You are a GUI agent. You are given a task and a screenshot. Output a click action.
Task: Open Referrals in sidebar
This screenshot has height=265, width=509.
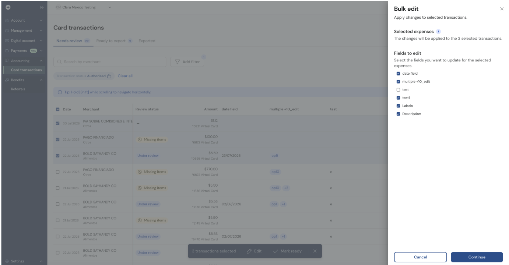click(18, 89)
